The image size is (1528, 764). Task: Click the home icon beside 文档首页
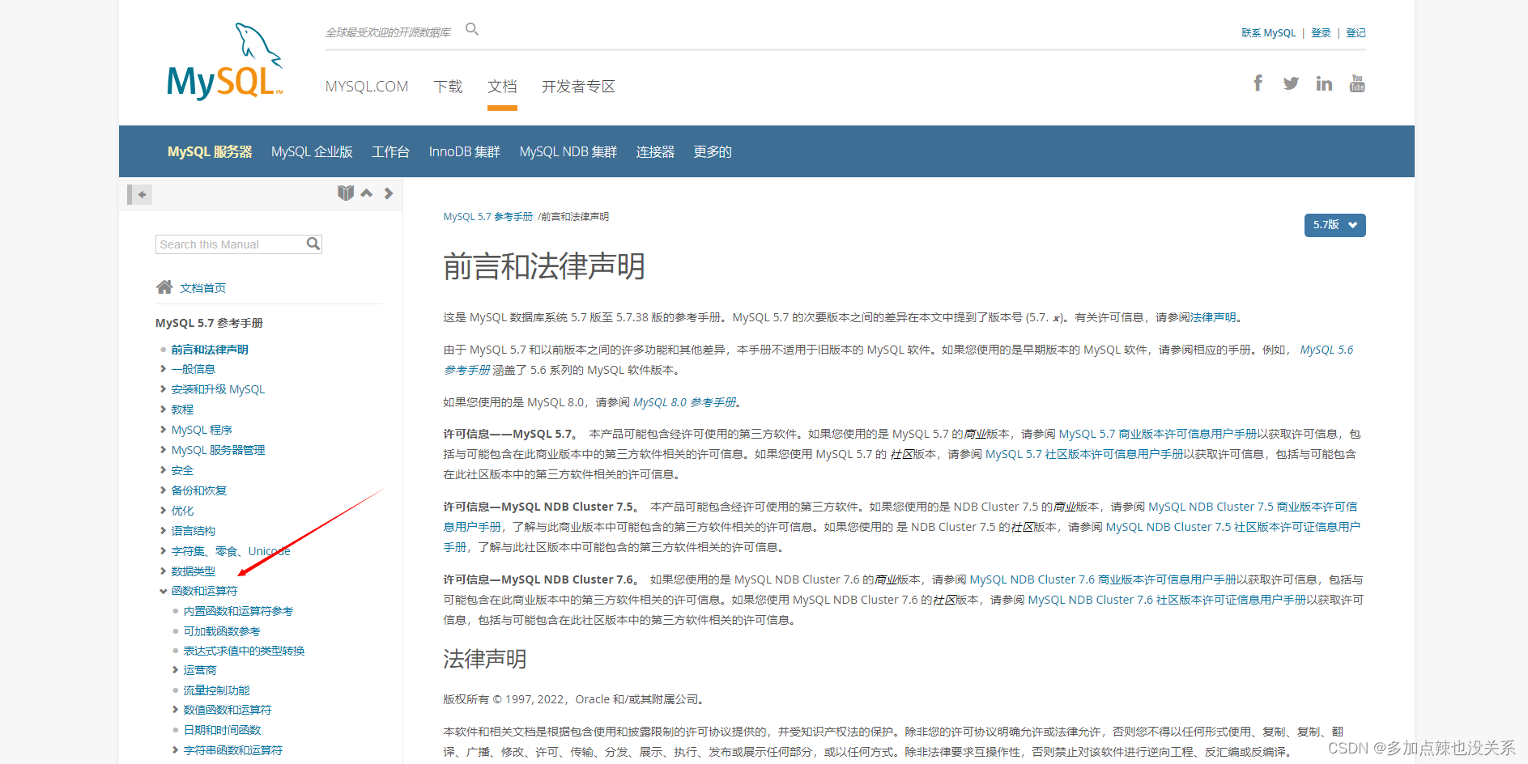click(164, 286)
